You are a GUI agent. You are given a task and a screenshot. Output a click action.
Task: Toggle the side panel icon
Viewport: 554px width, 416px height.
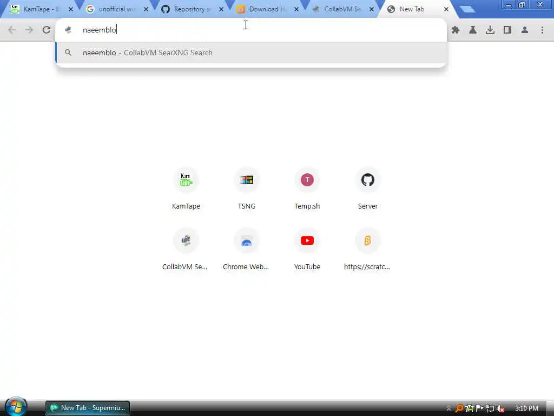coord(507,30)
